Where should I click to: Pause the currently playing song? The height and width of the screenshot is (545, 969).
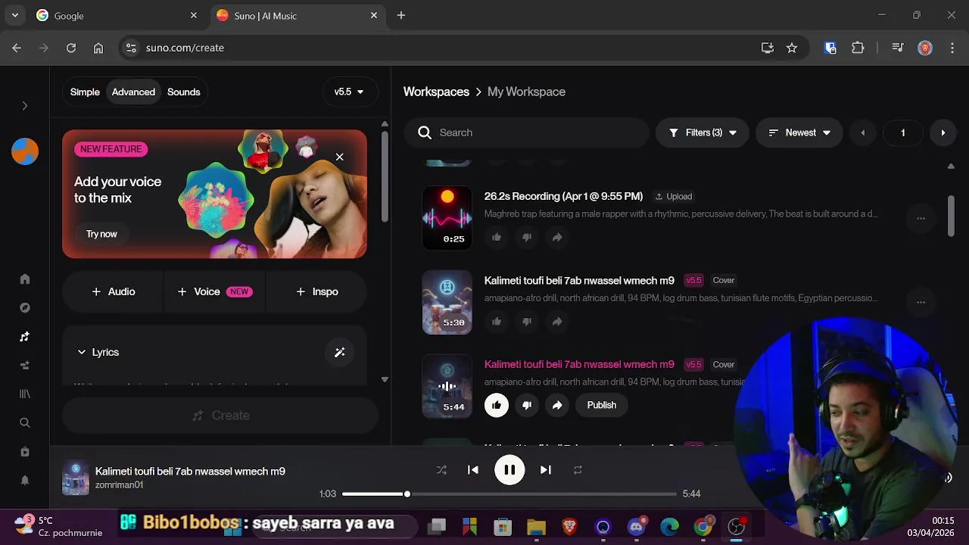509,470
